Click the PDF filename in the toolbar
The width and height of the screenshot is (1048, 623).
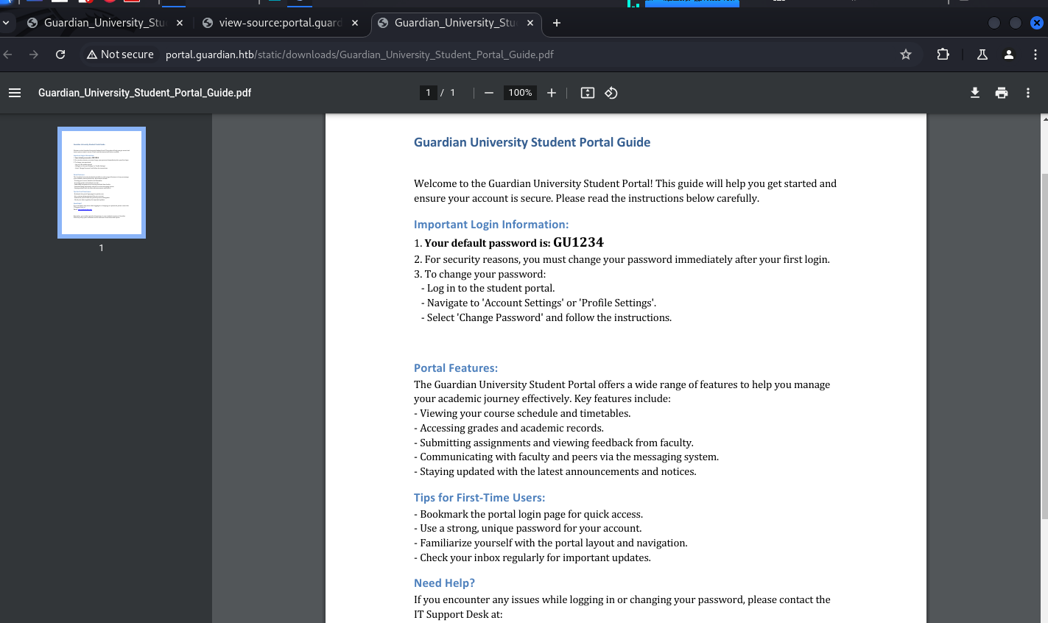[145, 93]
